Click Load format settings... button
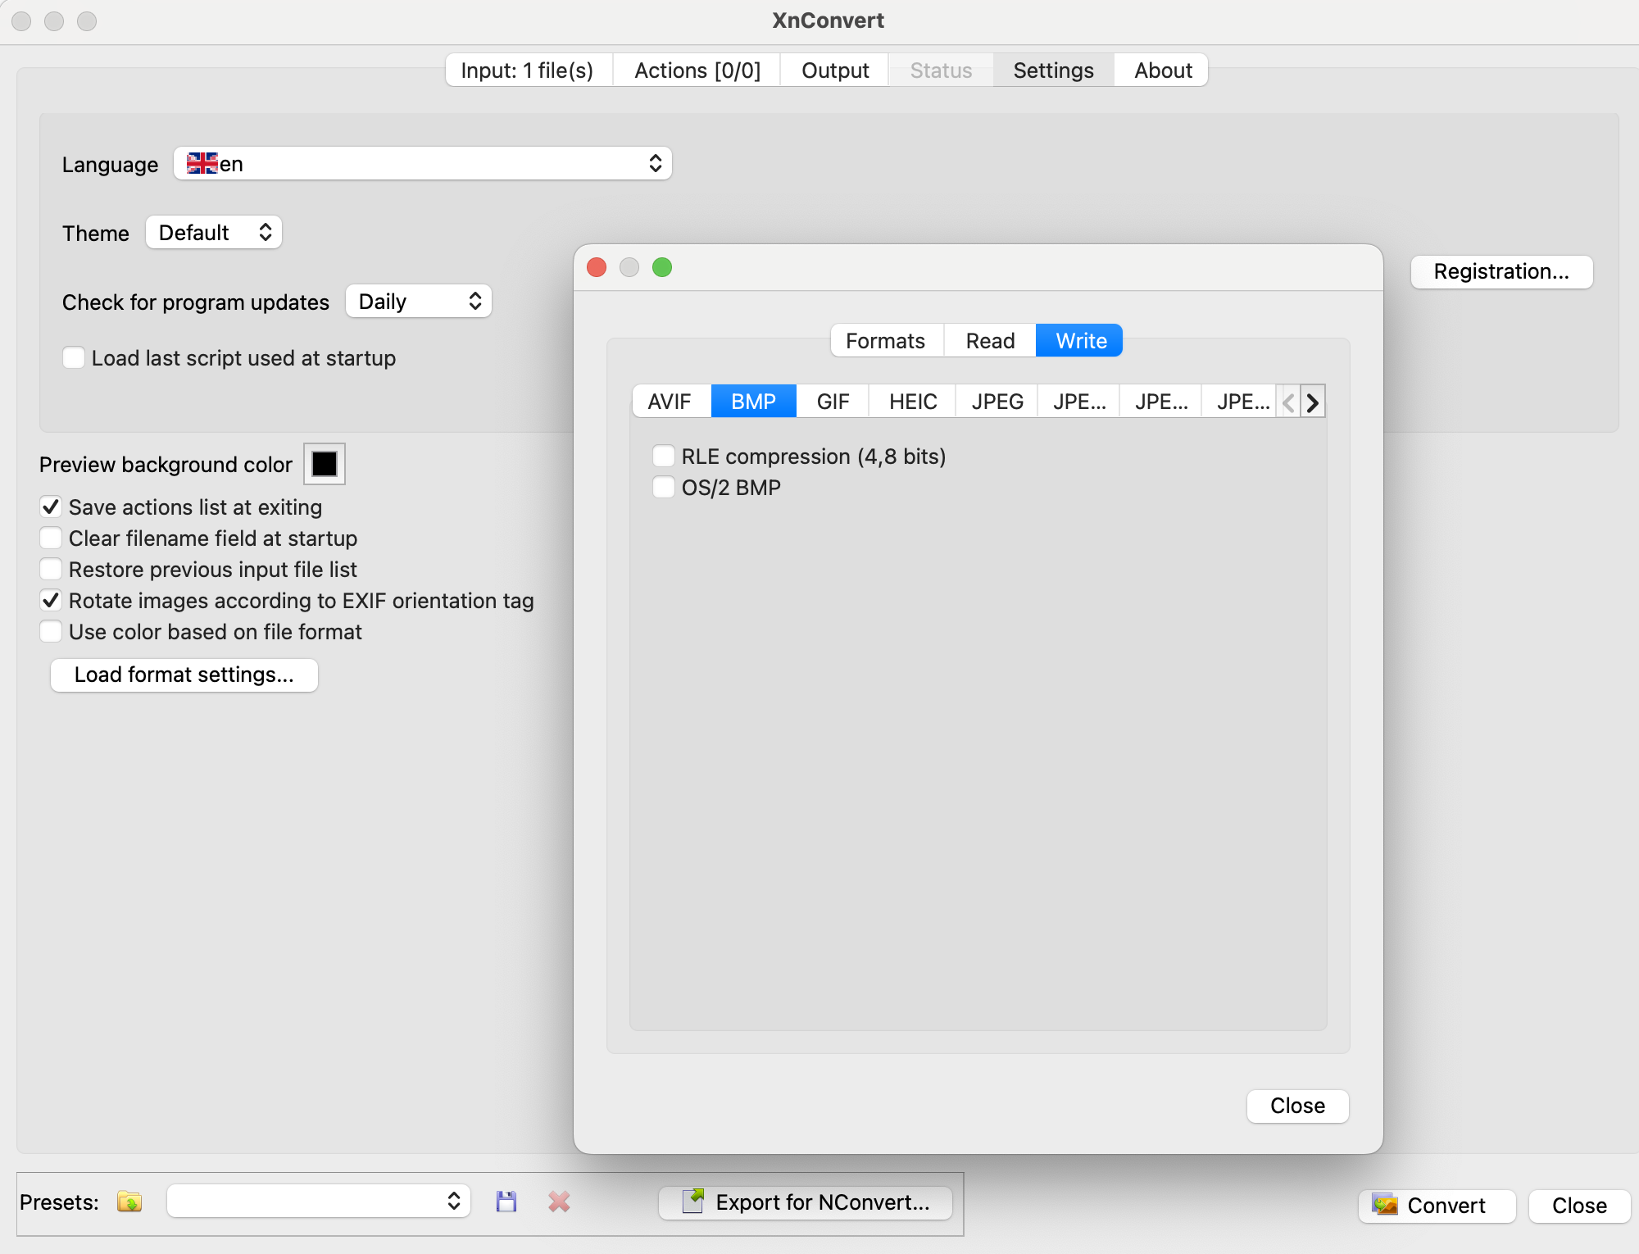 pos(184,675)
